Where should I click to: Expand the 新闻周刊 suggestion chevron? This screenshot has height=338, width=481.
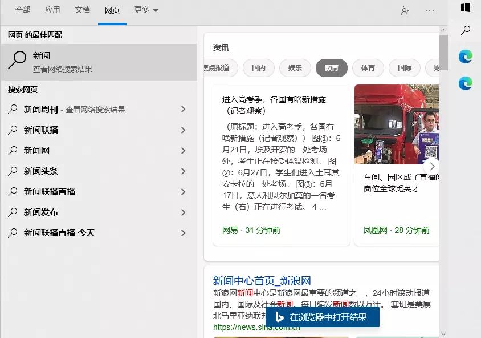coord(183,109)
